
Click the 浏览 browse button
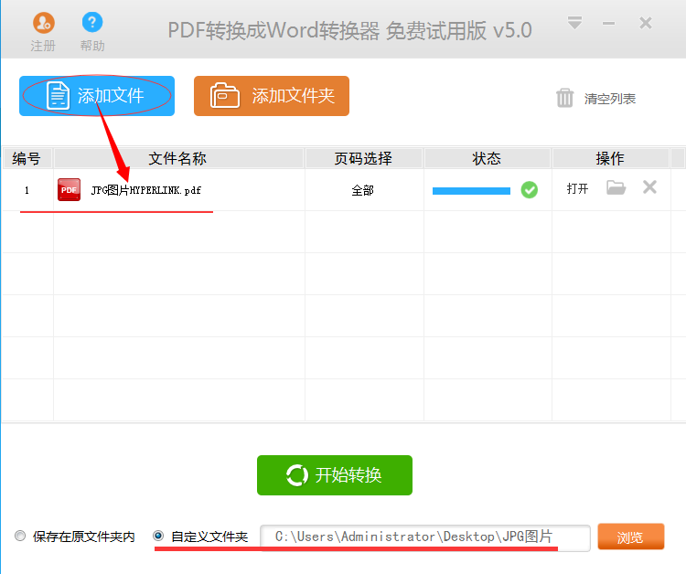coord(631,537)
